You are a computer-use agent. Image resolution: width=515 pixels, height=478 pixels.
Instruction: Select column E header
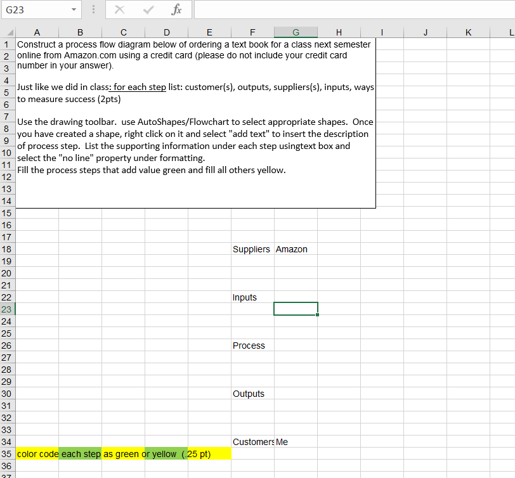(209, 32)
